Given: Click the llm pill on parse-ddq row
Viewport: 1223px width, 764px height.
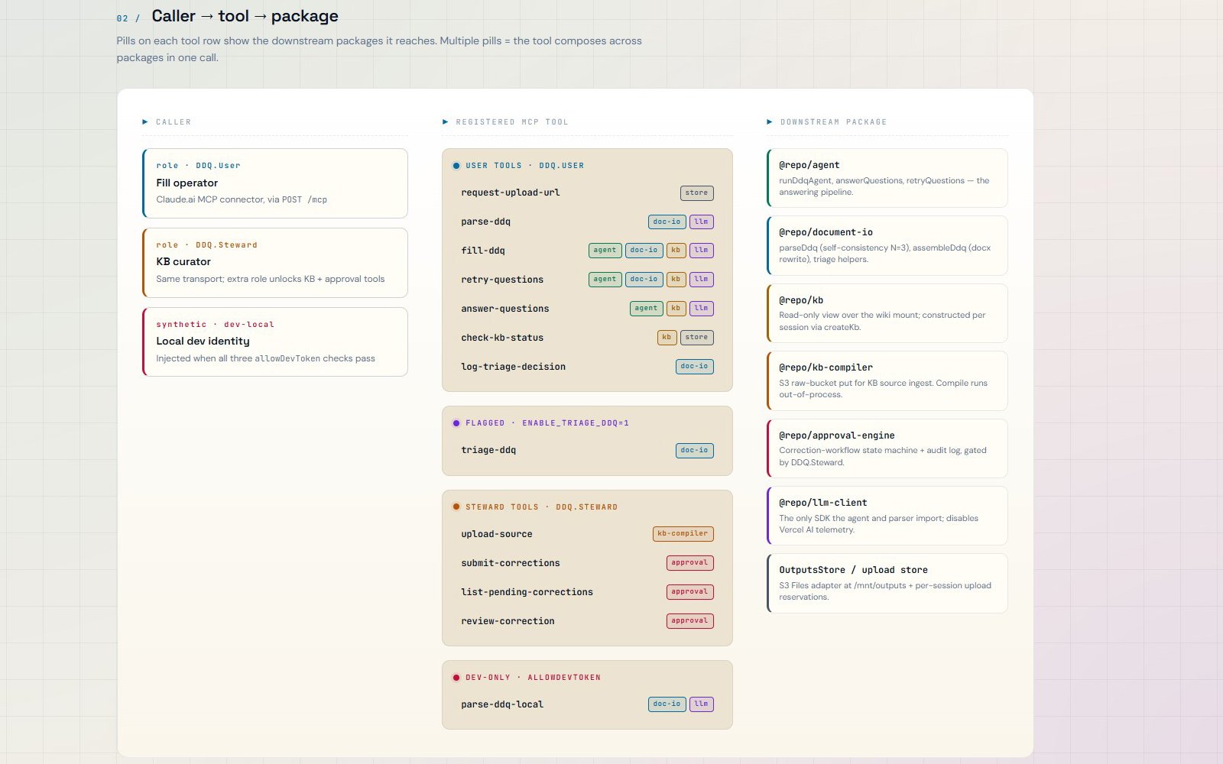Looking at the screenshot, I should tap(701, 222).
